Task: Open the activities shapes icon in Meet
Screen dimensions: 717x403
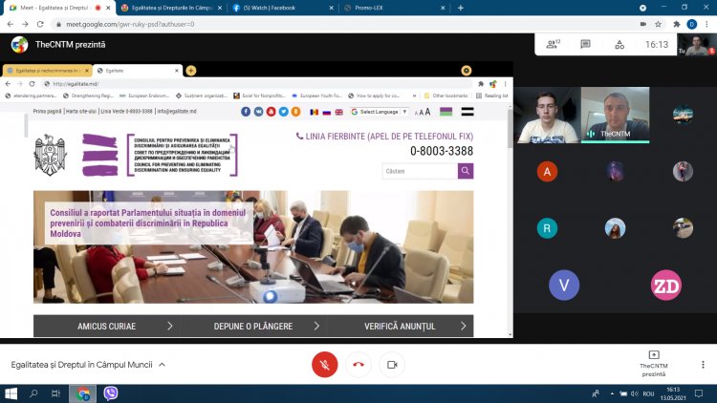Action: (619, 44)
